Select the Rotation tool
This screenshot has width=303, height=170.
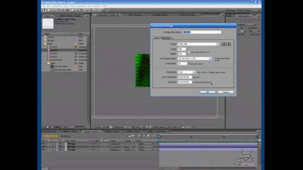[59, 10]
